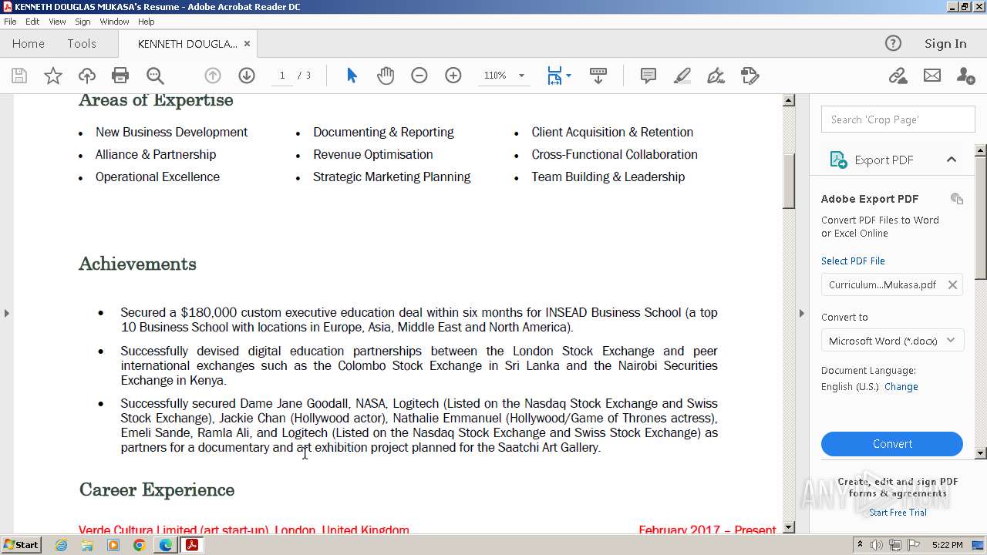The image size is (987, 555).
Task: Select the arrow selection tool
Action: (x=352, y=76)
